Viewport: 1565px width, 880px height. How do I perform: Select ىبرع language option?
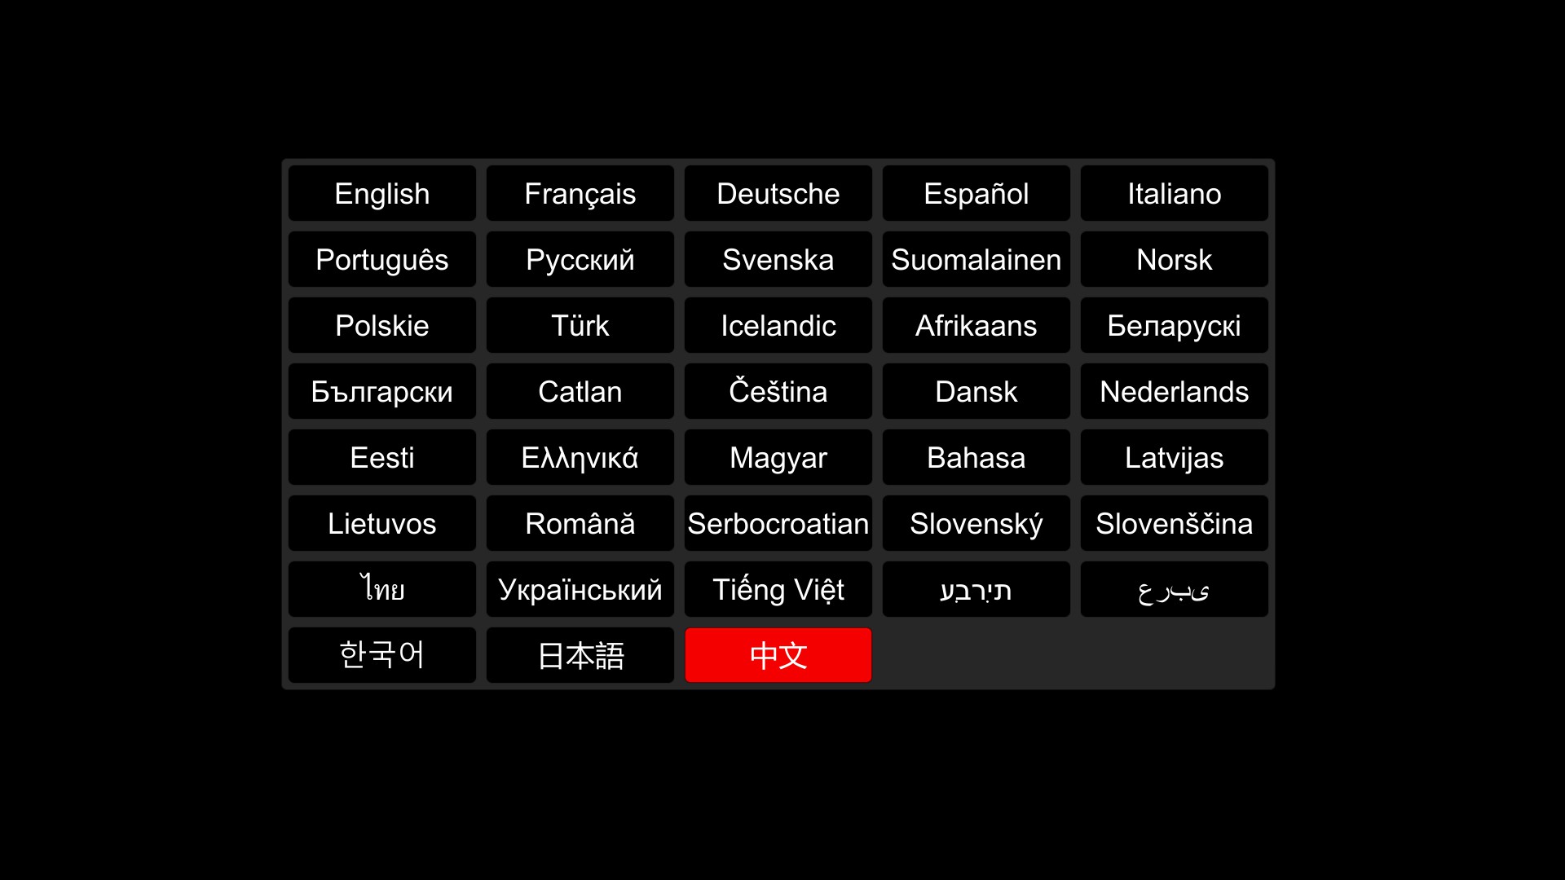click(x=1174, y=589)
